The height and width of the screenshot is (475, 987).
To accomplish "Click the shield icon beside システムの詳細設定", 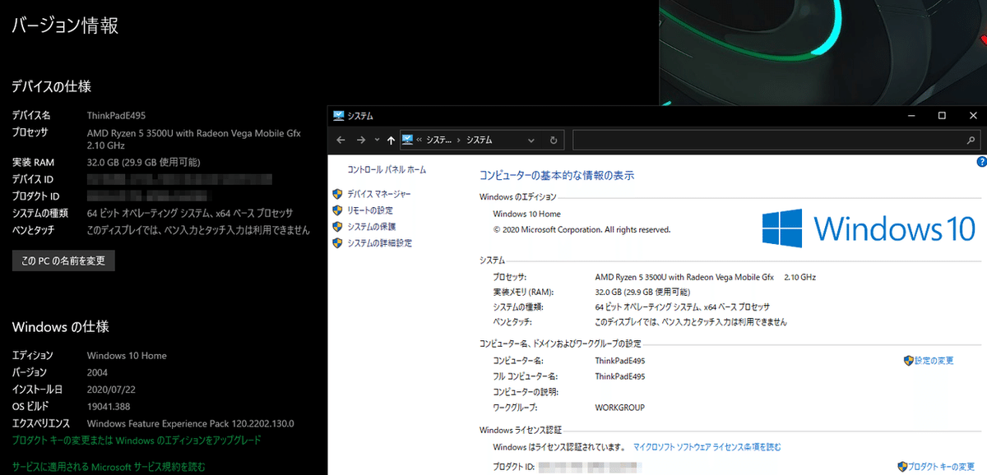I will [336, 242].
